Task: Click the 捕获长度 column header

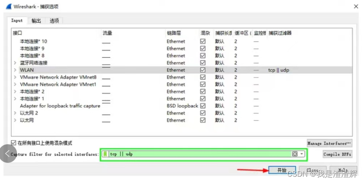Action: (223, 33)
